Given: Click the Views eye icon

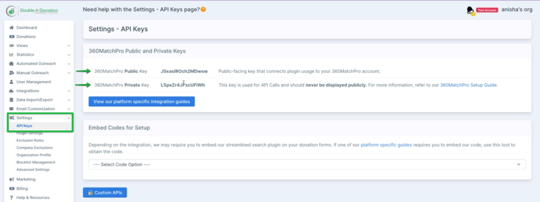Looking at the screenshot, I should (12, 46).
